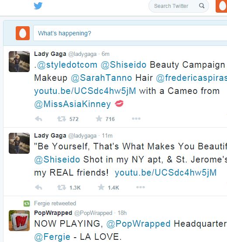
Task: Open the @styledotcom mention link
Action: coord(67,65)
